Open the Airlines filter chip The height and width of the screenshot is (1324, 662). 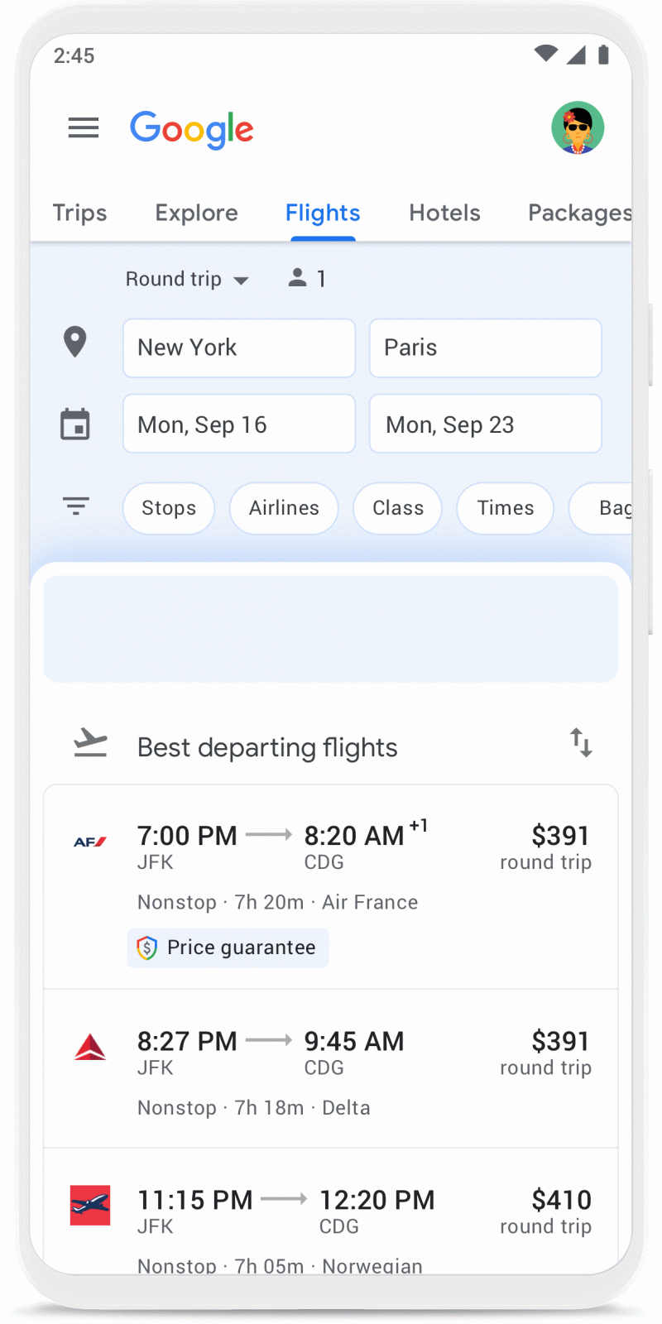click(284, 508)
